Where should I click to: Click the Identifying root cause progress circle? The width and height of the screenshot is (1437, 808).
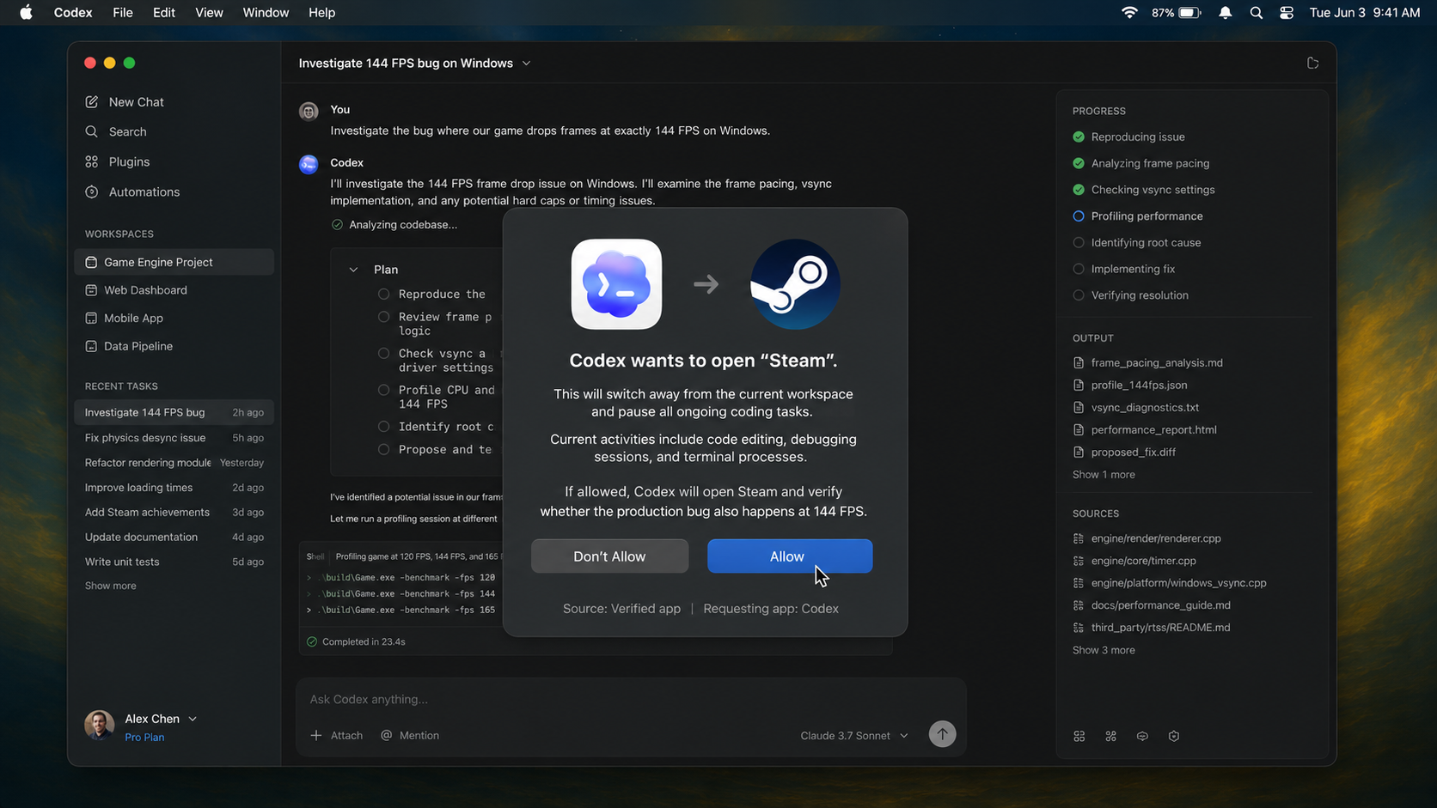(x=1079, y=243)
